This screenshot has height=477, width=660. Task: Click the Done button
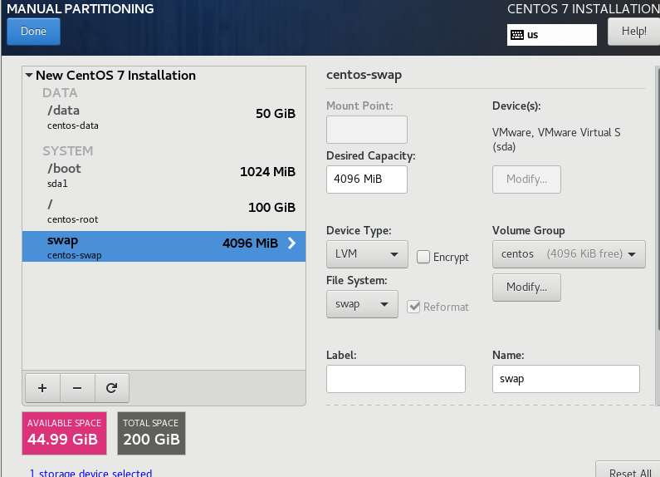(34, 32)
